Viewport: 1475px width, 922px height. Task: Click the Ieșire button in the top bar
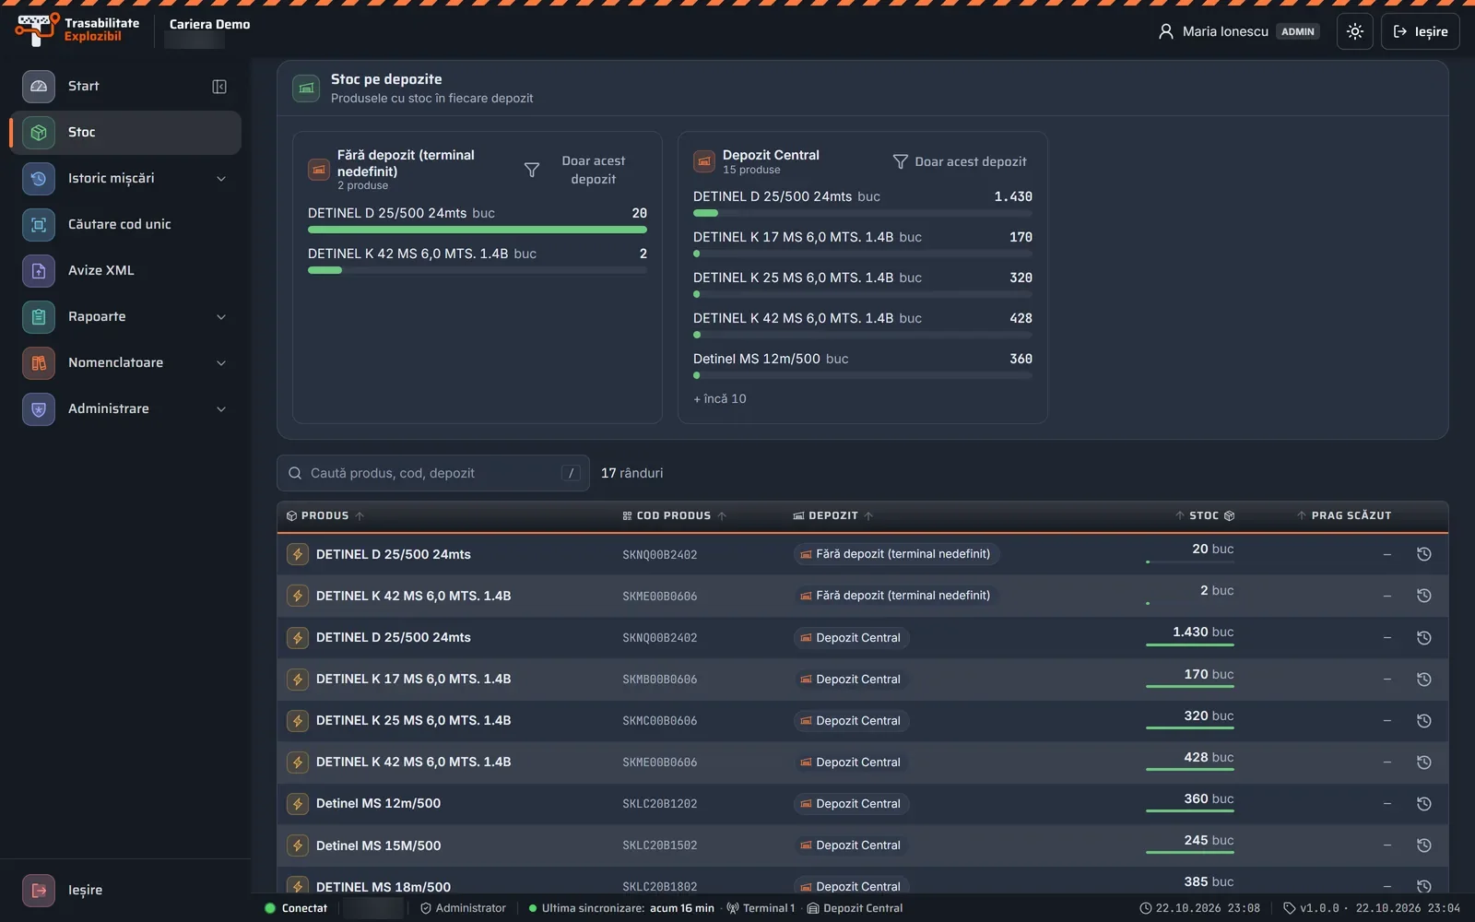[x=1420, y=31]
